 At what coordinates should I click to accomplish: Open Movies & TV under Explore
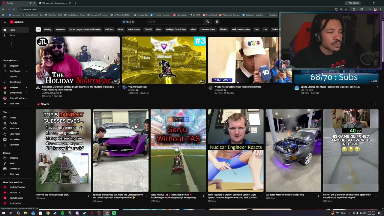click(15, 169)
